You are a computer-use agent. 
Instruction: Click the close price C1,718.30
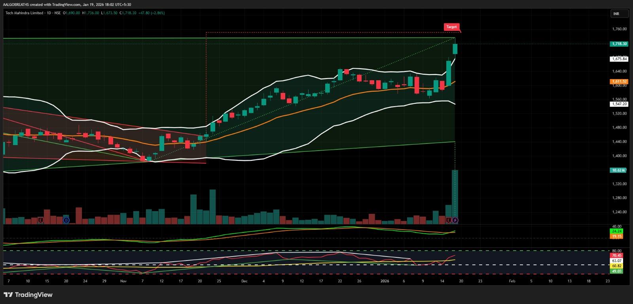[x=128, y=13]
